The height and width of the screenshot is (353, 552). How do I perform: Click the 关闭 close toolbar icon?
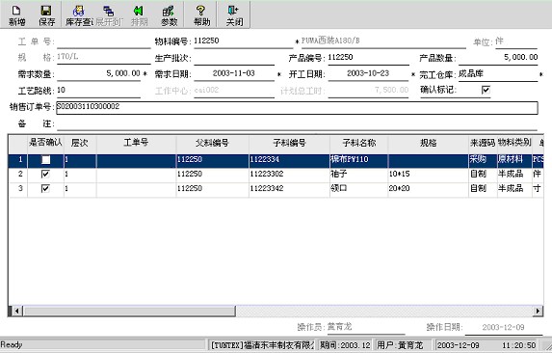point(234,15)
